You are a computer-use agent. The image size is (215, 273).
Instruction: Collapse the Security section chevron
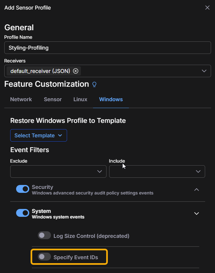(x=197, y=190)
